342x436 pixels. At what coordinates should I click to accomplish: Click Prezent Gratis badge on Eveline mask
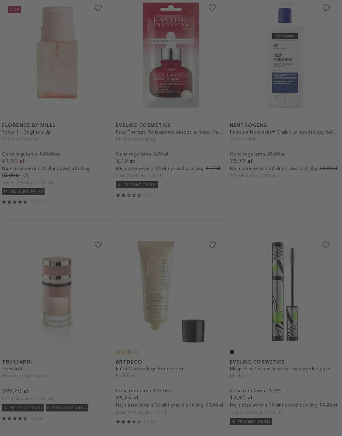coord(137,185)
